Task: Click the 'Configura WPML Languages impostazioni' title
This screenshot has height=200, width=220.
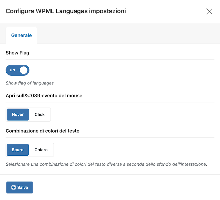Action: pyautogui.click(x=66, y=11)
